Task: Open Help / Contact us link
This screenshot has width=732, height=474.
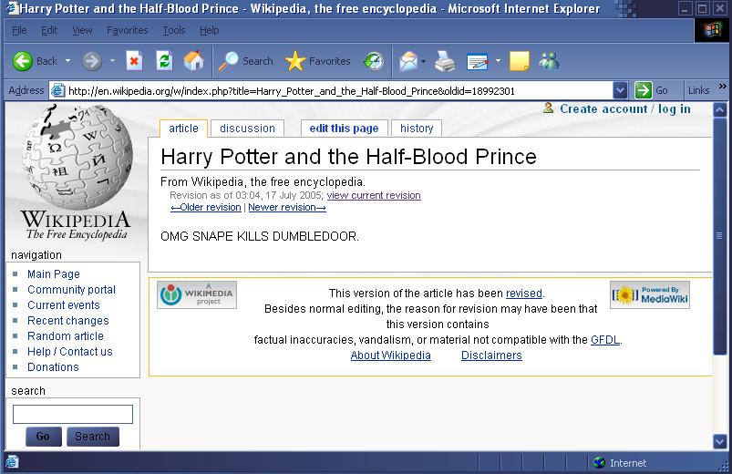Action: [x=70, y=351]
